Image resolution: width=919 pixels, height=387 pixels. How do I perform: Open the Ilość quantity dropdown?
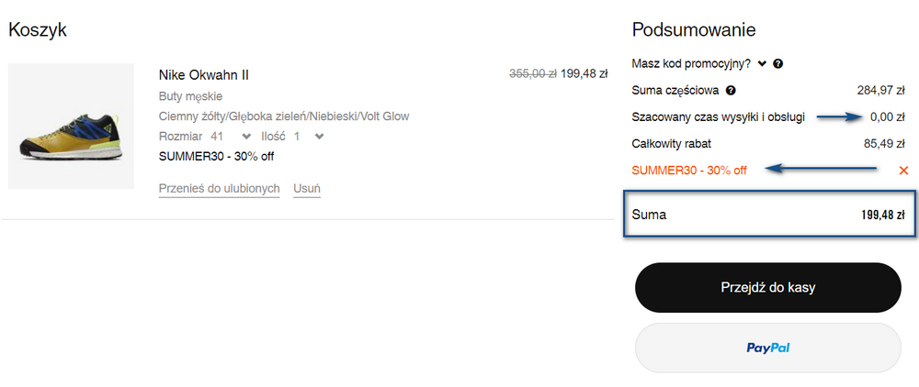pos(319,137)
